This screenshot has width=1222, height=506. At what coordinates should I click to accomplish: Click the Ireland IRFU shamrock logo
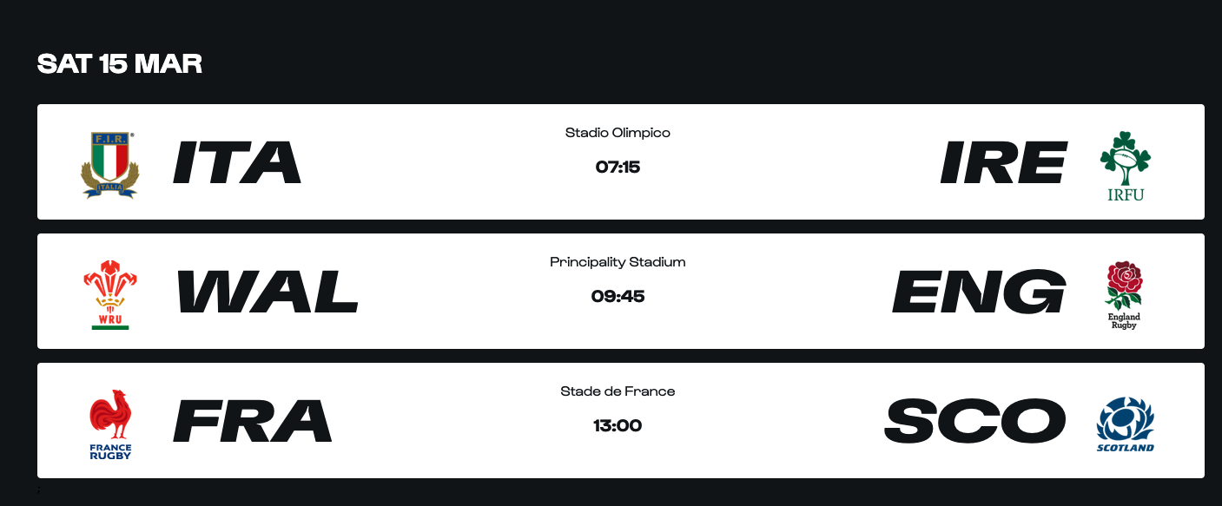click(x=1126, y=165)
